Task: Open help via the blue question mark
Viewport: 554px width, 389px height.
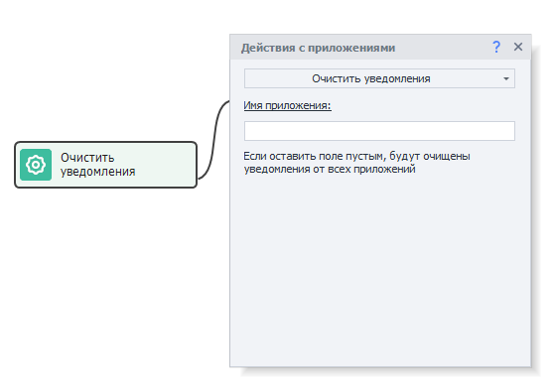Action: (x=496, y=47)
